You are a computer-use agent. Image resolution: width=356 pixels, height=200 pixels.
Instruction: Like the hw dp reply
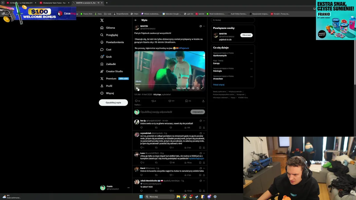pos(171,127)
